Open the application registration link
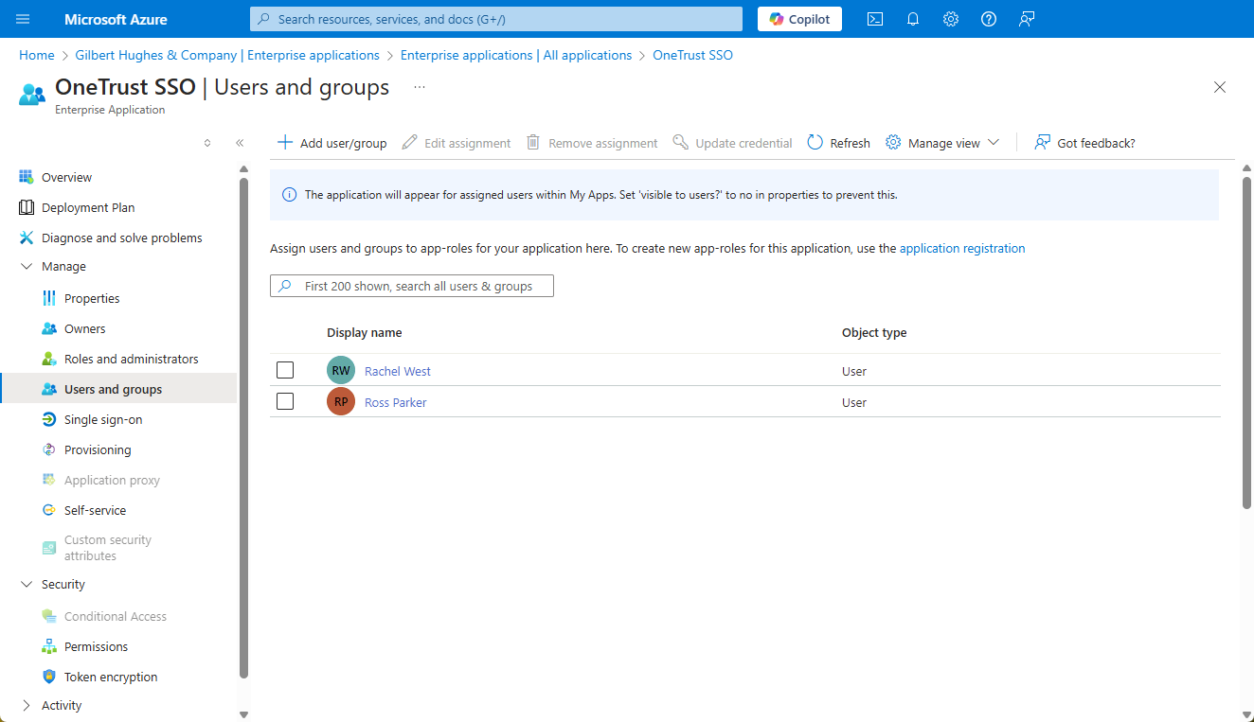 point(962,248)
